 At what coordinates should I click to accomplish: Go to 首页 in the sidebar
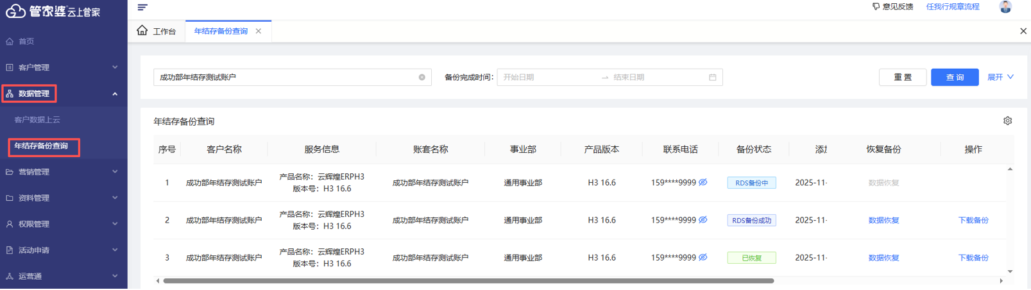(x=26, y=42)
